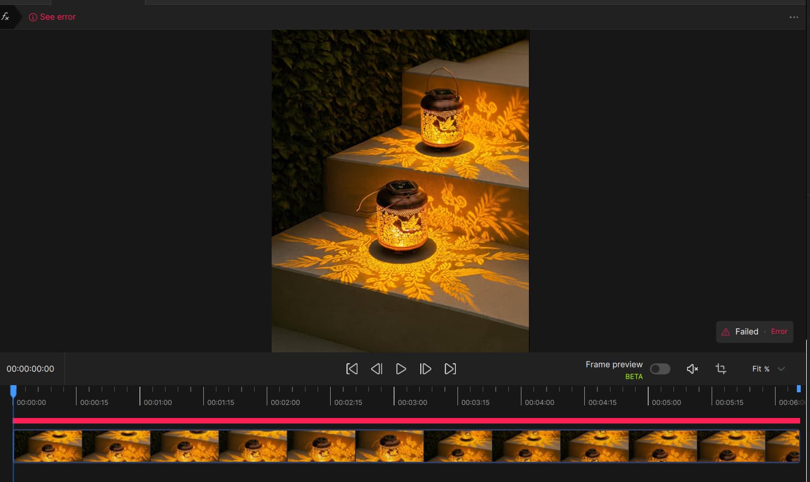Click the warning triangle in the Failed badge
The height and width of the screenshot is (482, 810).
725,332
